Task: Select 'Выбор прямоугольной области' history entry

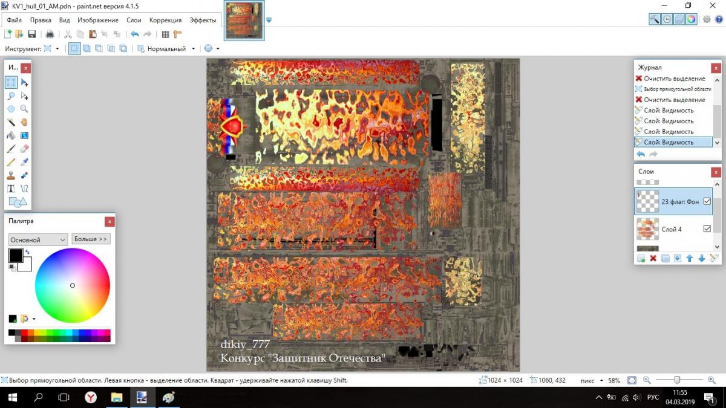Action: click(x=673, y=89)
